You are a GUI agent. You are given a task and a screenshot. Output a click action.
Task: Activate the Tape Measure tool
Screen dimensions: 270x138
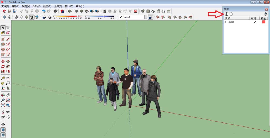3,78
